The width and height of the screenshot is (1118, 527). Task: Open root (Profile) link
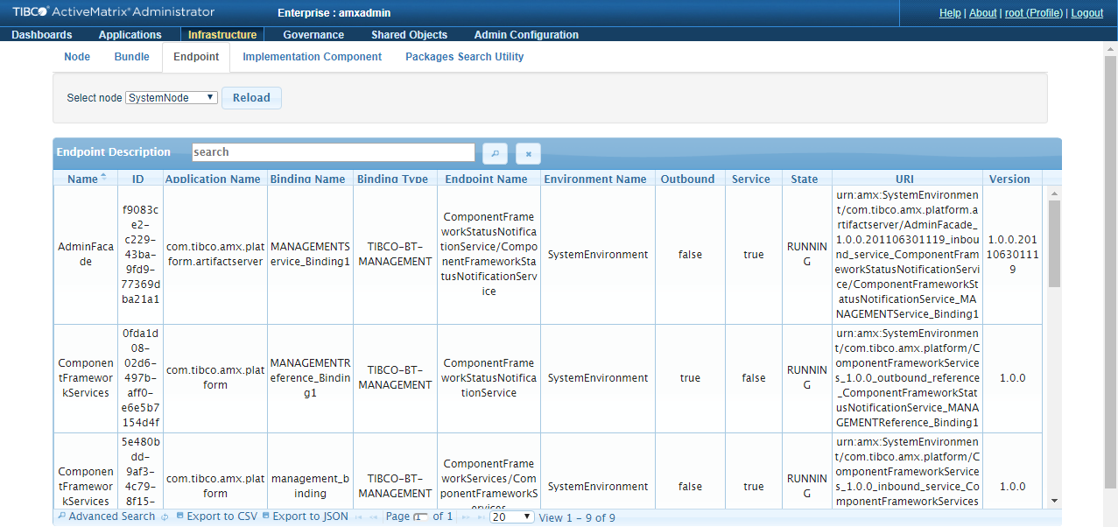tap(1034, 13)
